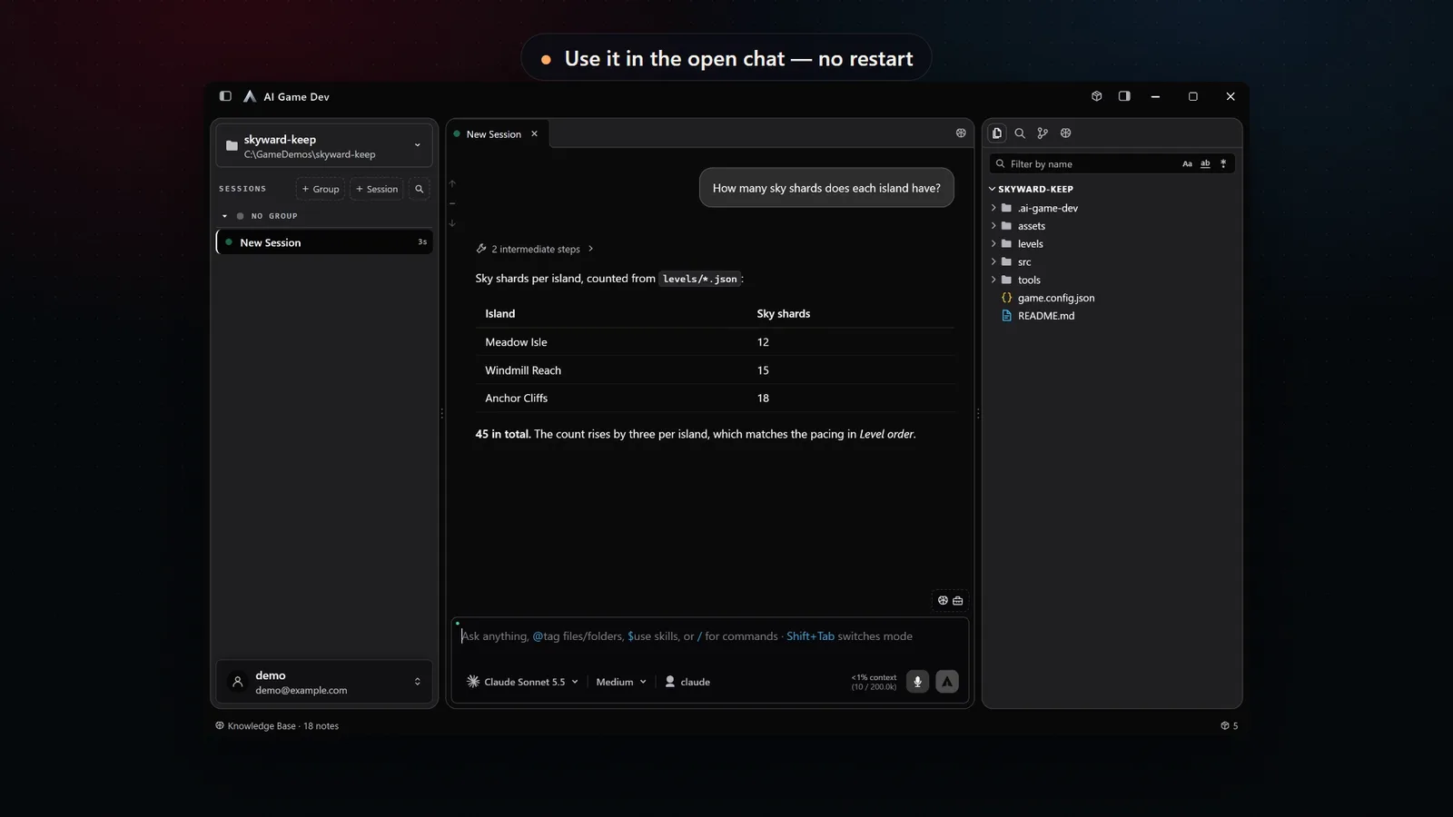Send the message with the arrow button

point(947,682)
